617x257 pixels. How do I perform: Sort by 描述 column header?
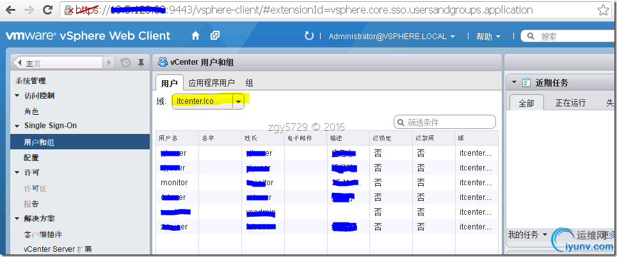click(x=348, y=138)
